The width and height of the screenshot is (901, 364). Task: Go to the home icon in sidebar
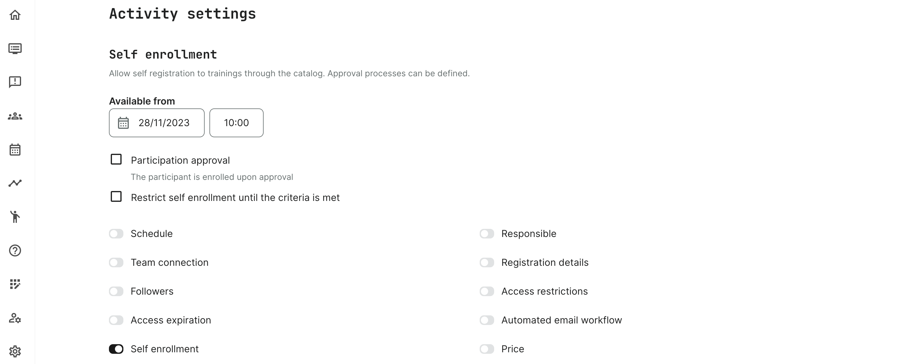15,15
